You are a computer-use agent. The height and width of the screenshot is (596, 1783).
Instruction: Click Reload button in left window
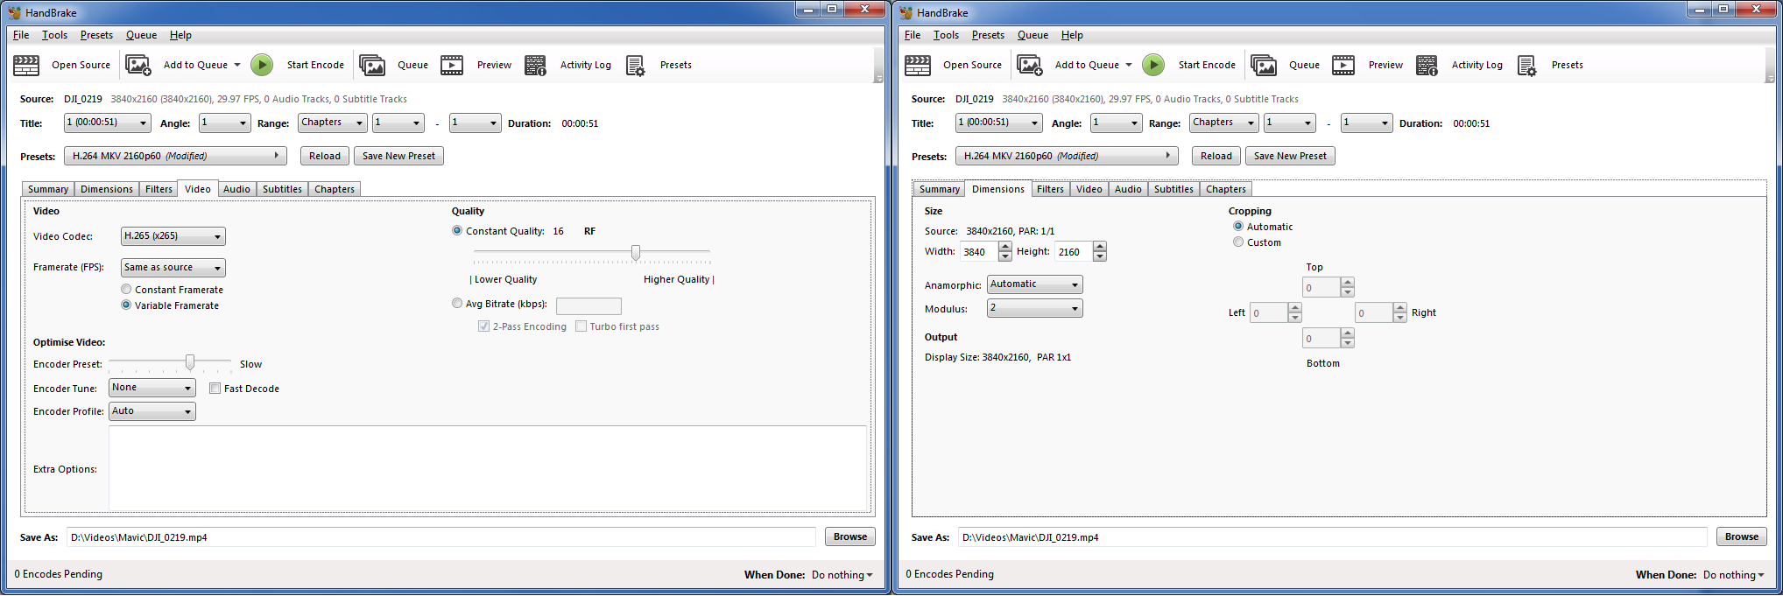click(325, 156)
